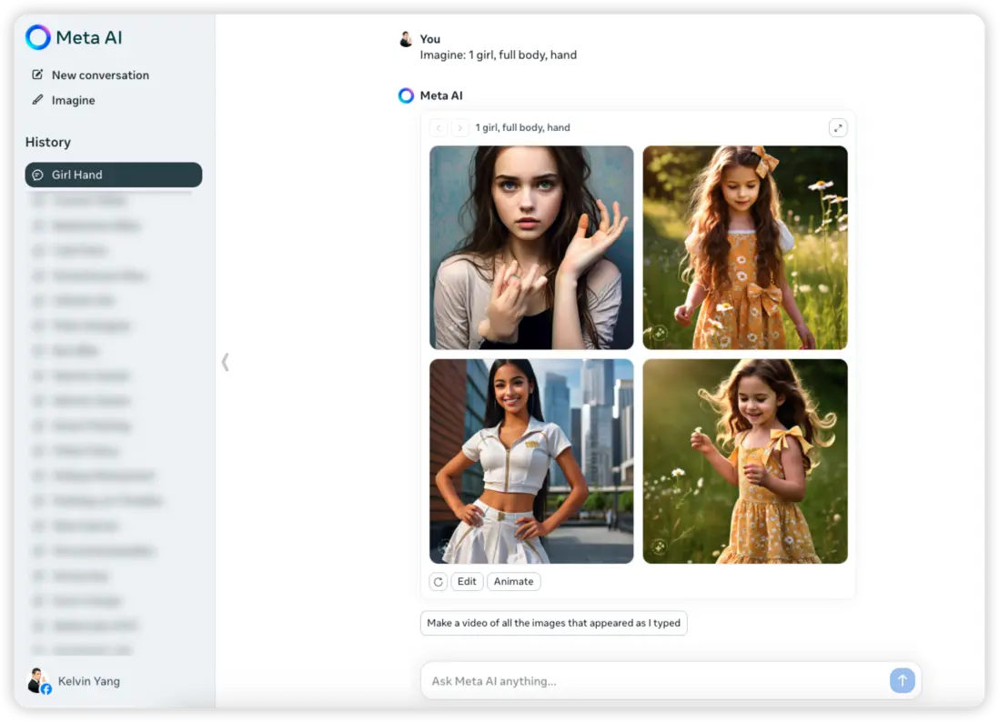Image resolution: width=999 pixels, height=722 pixels.
Task: Click the pencil icon next to Imagine
Action: pos(37,100)
